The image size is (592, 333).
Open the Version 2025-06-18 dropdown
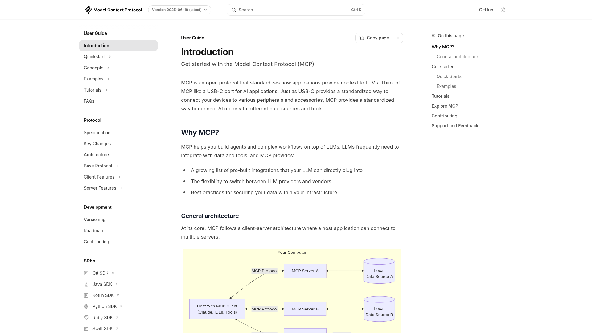179,10
